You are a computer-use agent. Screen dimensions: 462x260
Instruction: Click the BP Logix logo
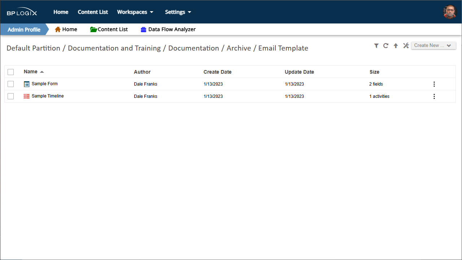click(x=22, y=12)
